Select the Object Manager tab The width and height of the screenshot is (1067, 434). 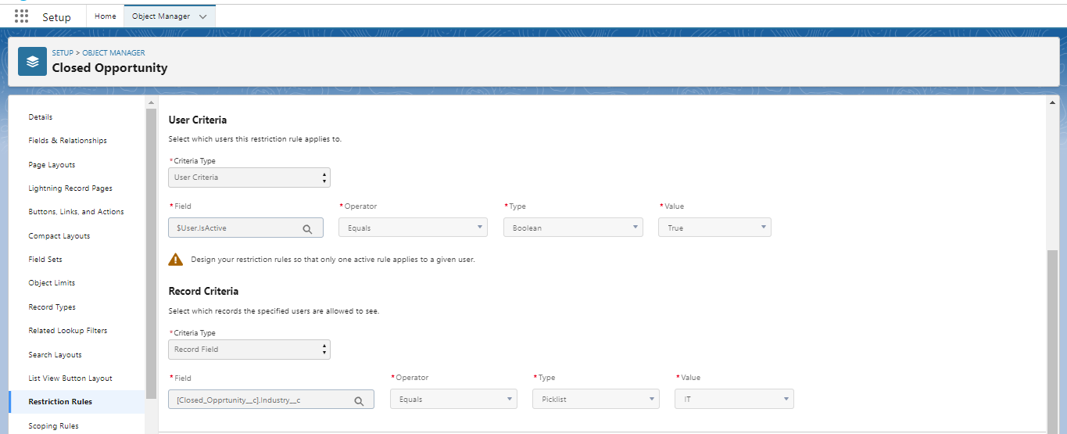[160, 16]
